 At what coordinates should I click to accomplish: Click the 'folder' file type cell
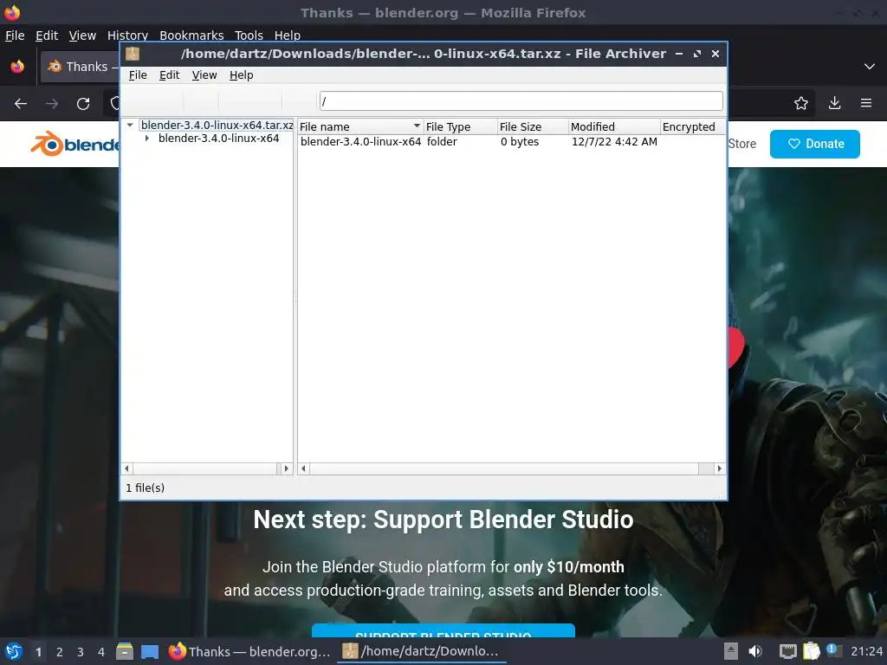pos(442,142)
